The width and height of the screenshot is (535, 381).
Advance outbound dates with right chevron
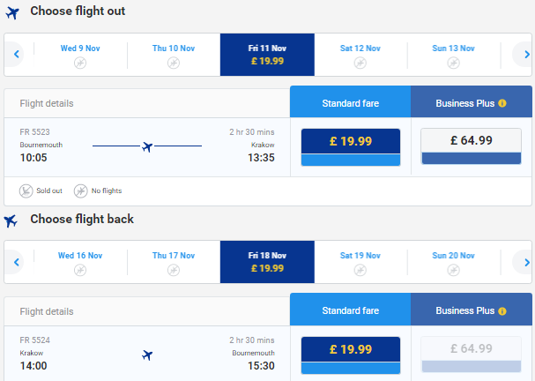pyautogui.click(x=526, y=55)
